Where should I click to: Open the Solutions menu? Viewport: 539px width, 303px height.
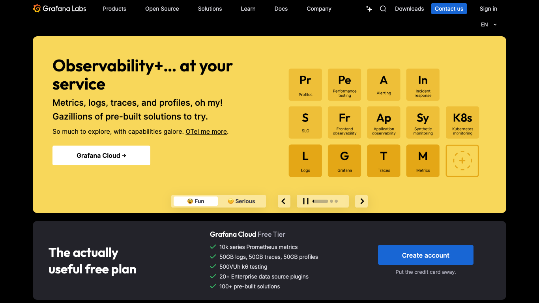coord(210,9)
